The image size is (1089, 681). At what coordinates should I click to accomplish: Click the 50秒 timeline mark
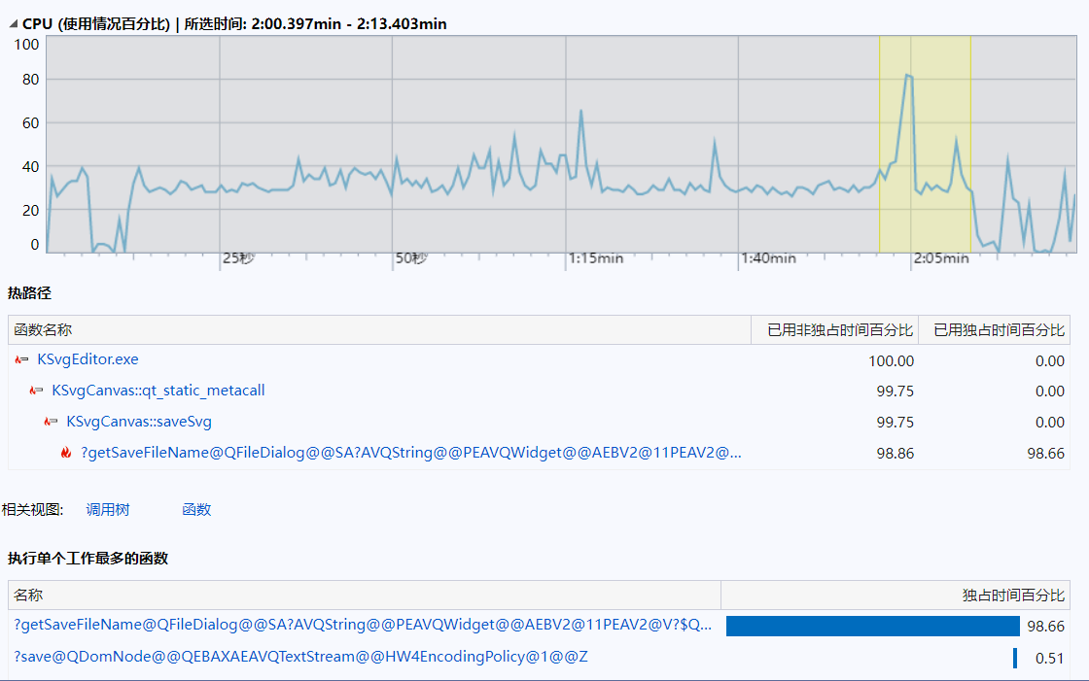pyautogui.click(x=411, y=258)
